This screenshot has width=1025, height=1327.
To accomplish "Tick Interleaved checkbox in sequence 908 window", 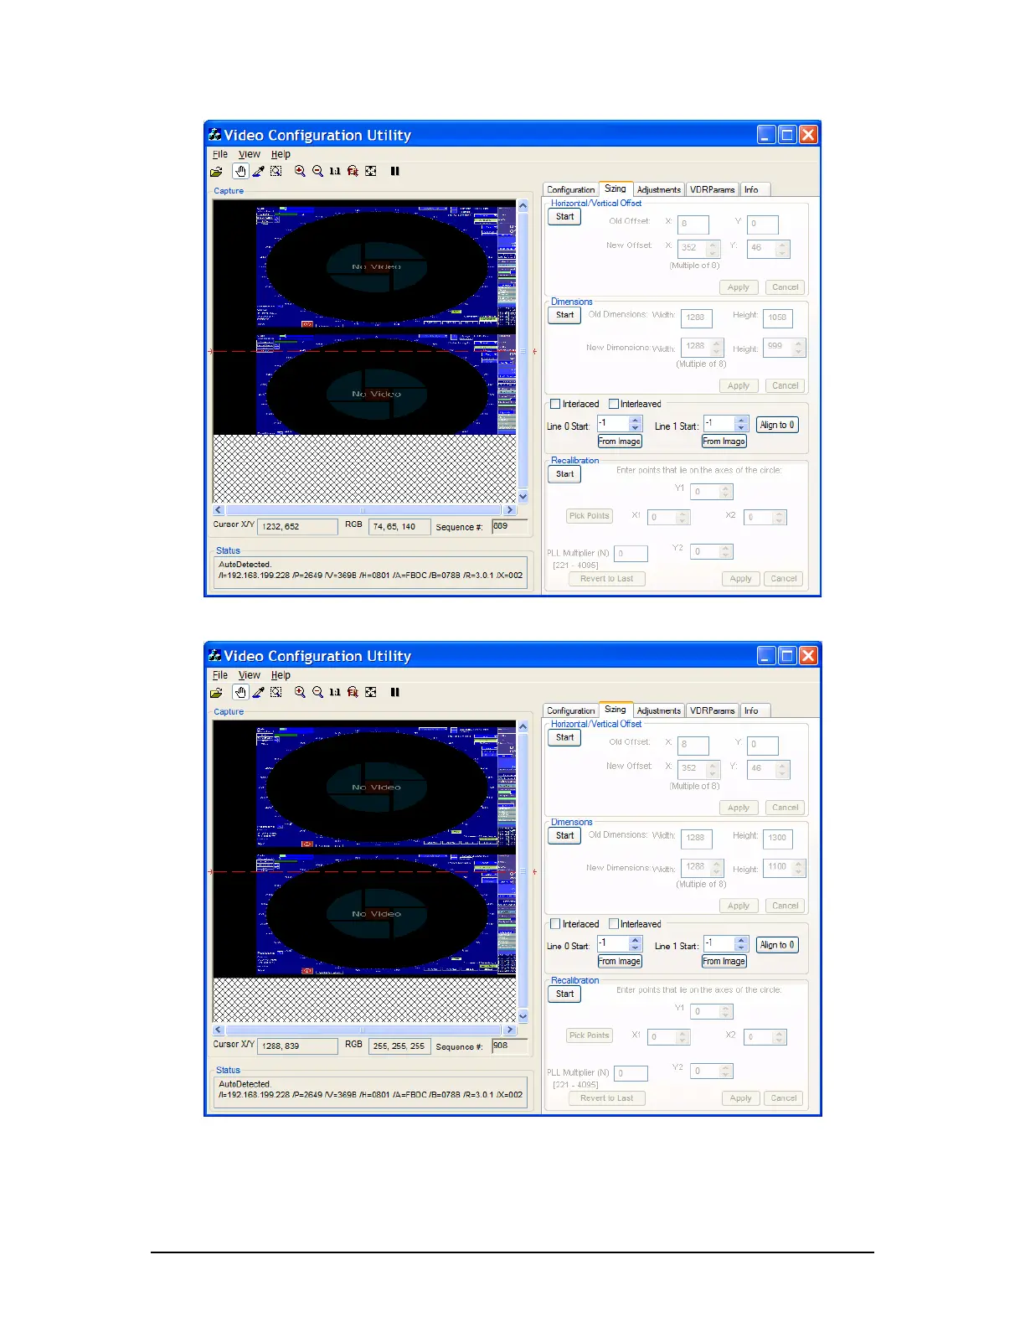I will tap(614, 924).
